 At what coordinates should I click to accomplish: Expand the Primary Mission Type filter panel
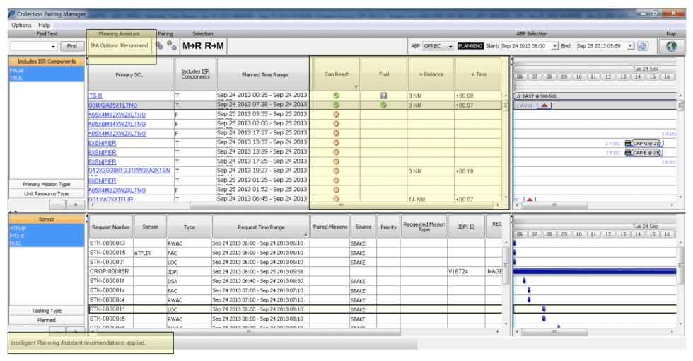47,184
